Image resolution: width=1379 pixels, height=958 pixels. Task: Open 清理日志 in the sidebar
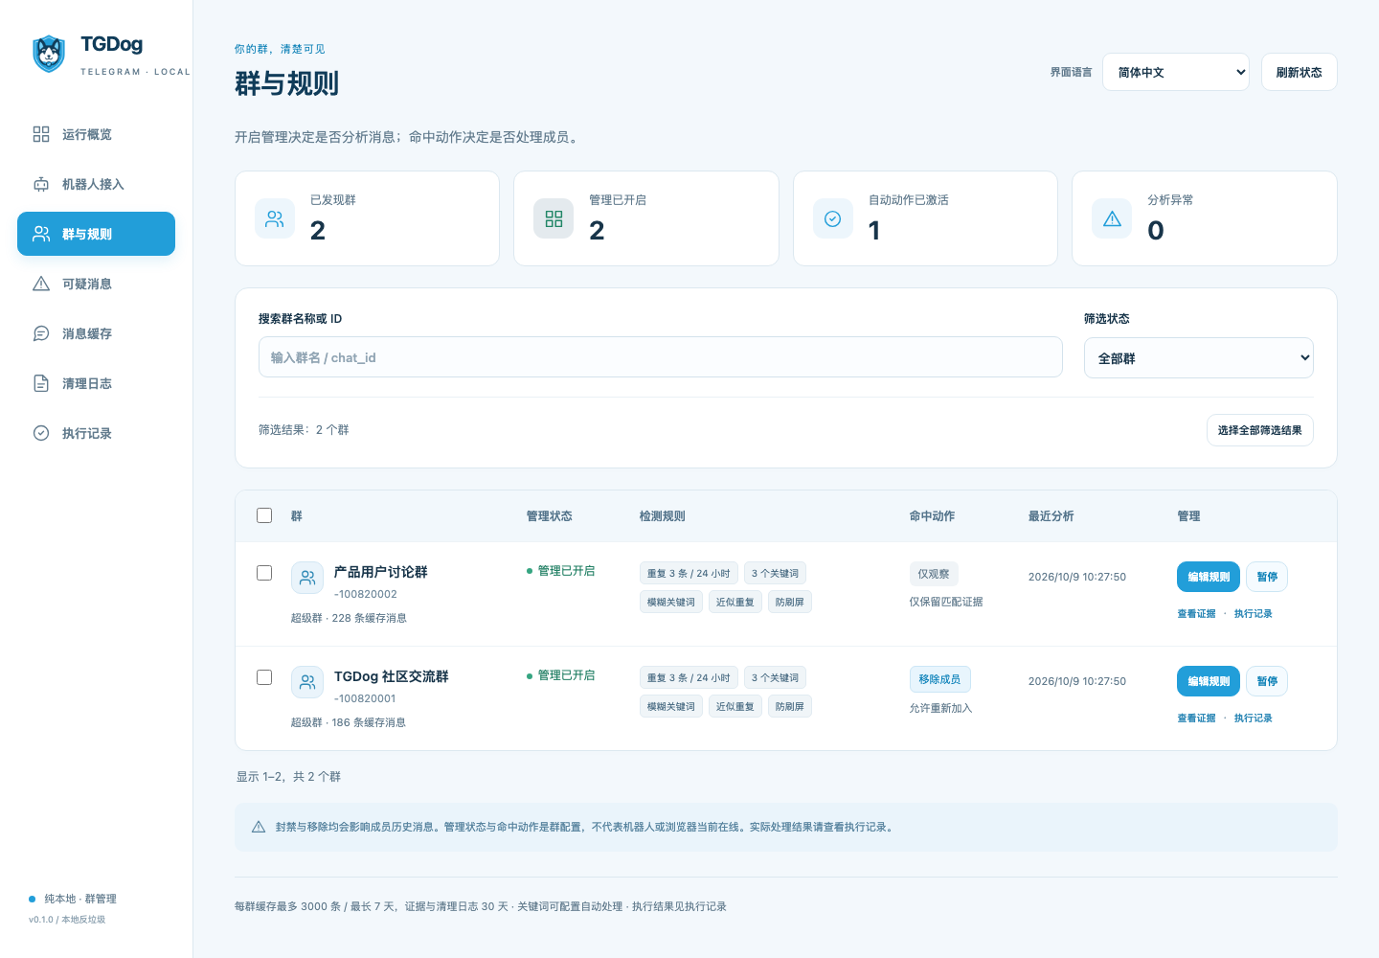point(96,383)
